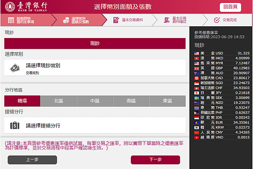Click the pencil note icon for 基本交易資料

click(116, 20)
